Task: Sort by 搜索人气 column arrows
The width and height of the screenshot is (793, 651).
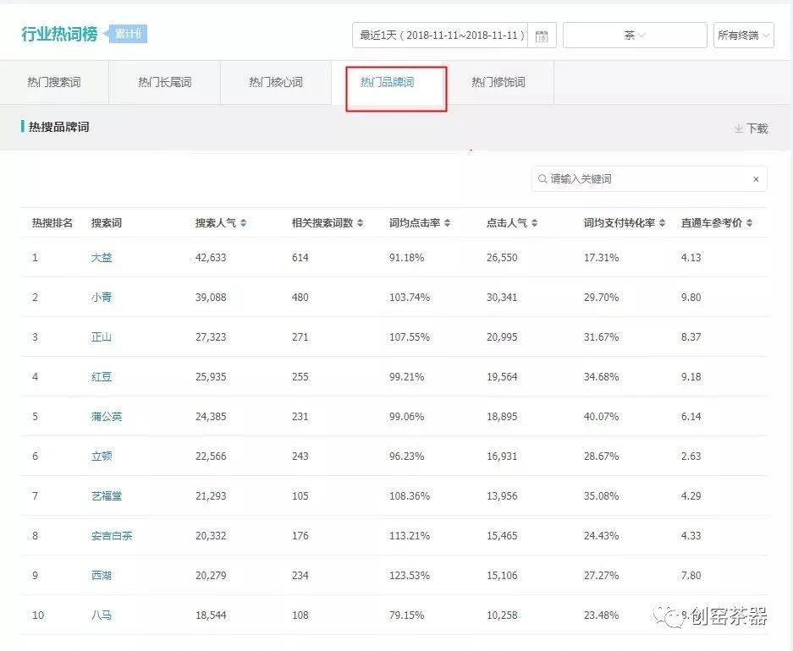Action: [x=243, y=222]
